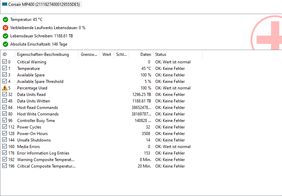
Task: Select 'Absolute Einschaltzeit: 146 Tage' line
Action: click(39, 44)
